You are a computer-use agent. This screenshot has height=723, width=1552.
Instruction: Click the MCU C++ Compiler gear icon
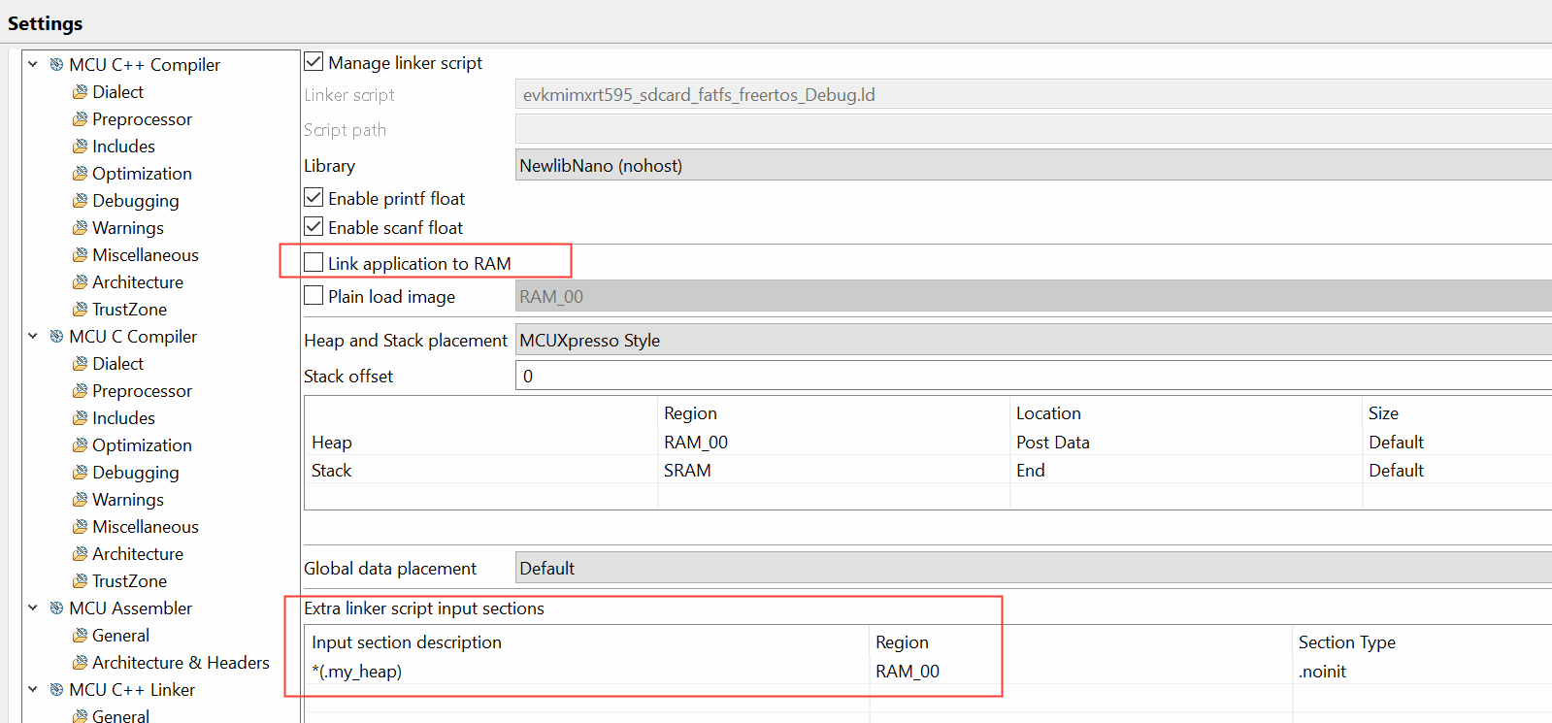pos(56,65)
